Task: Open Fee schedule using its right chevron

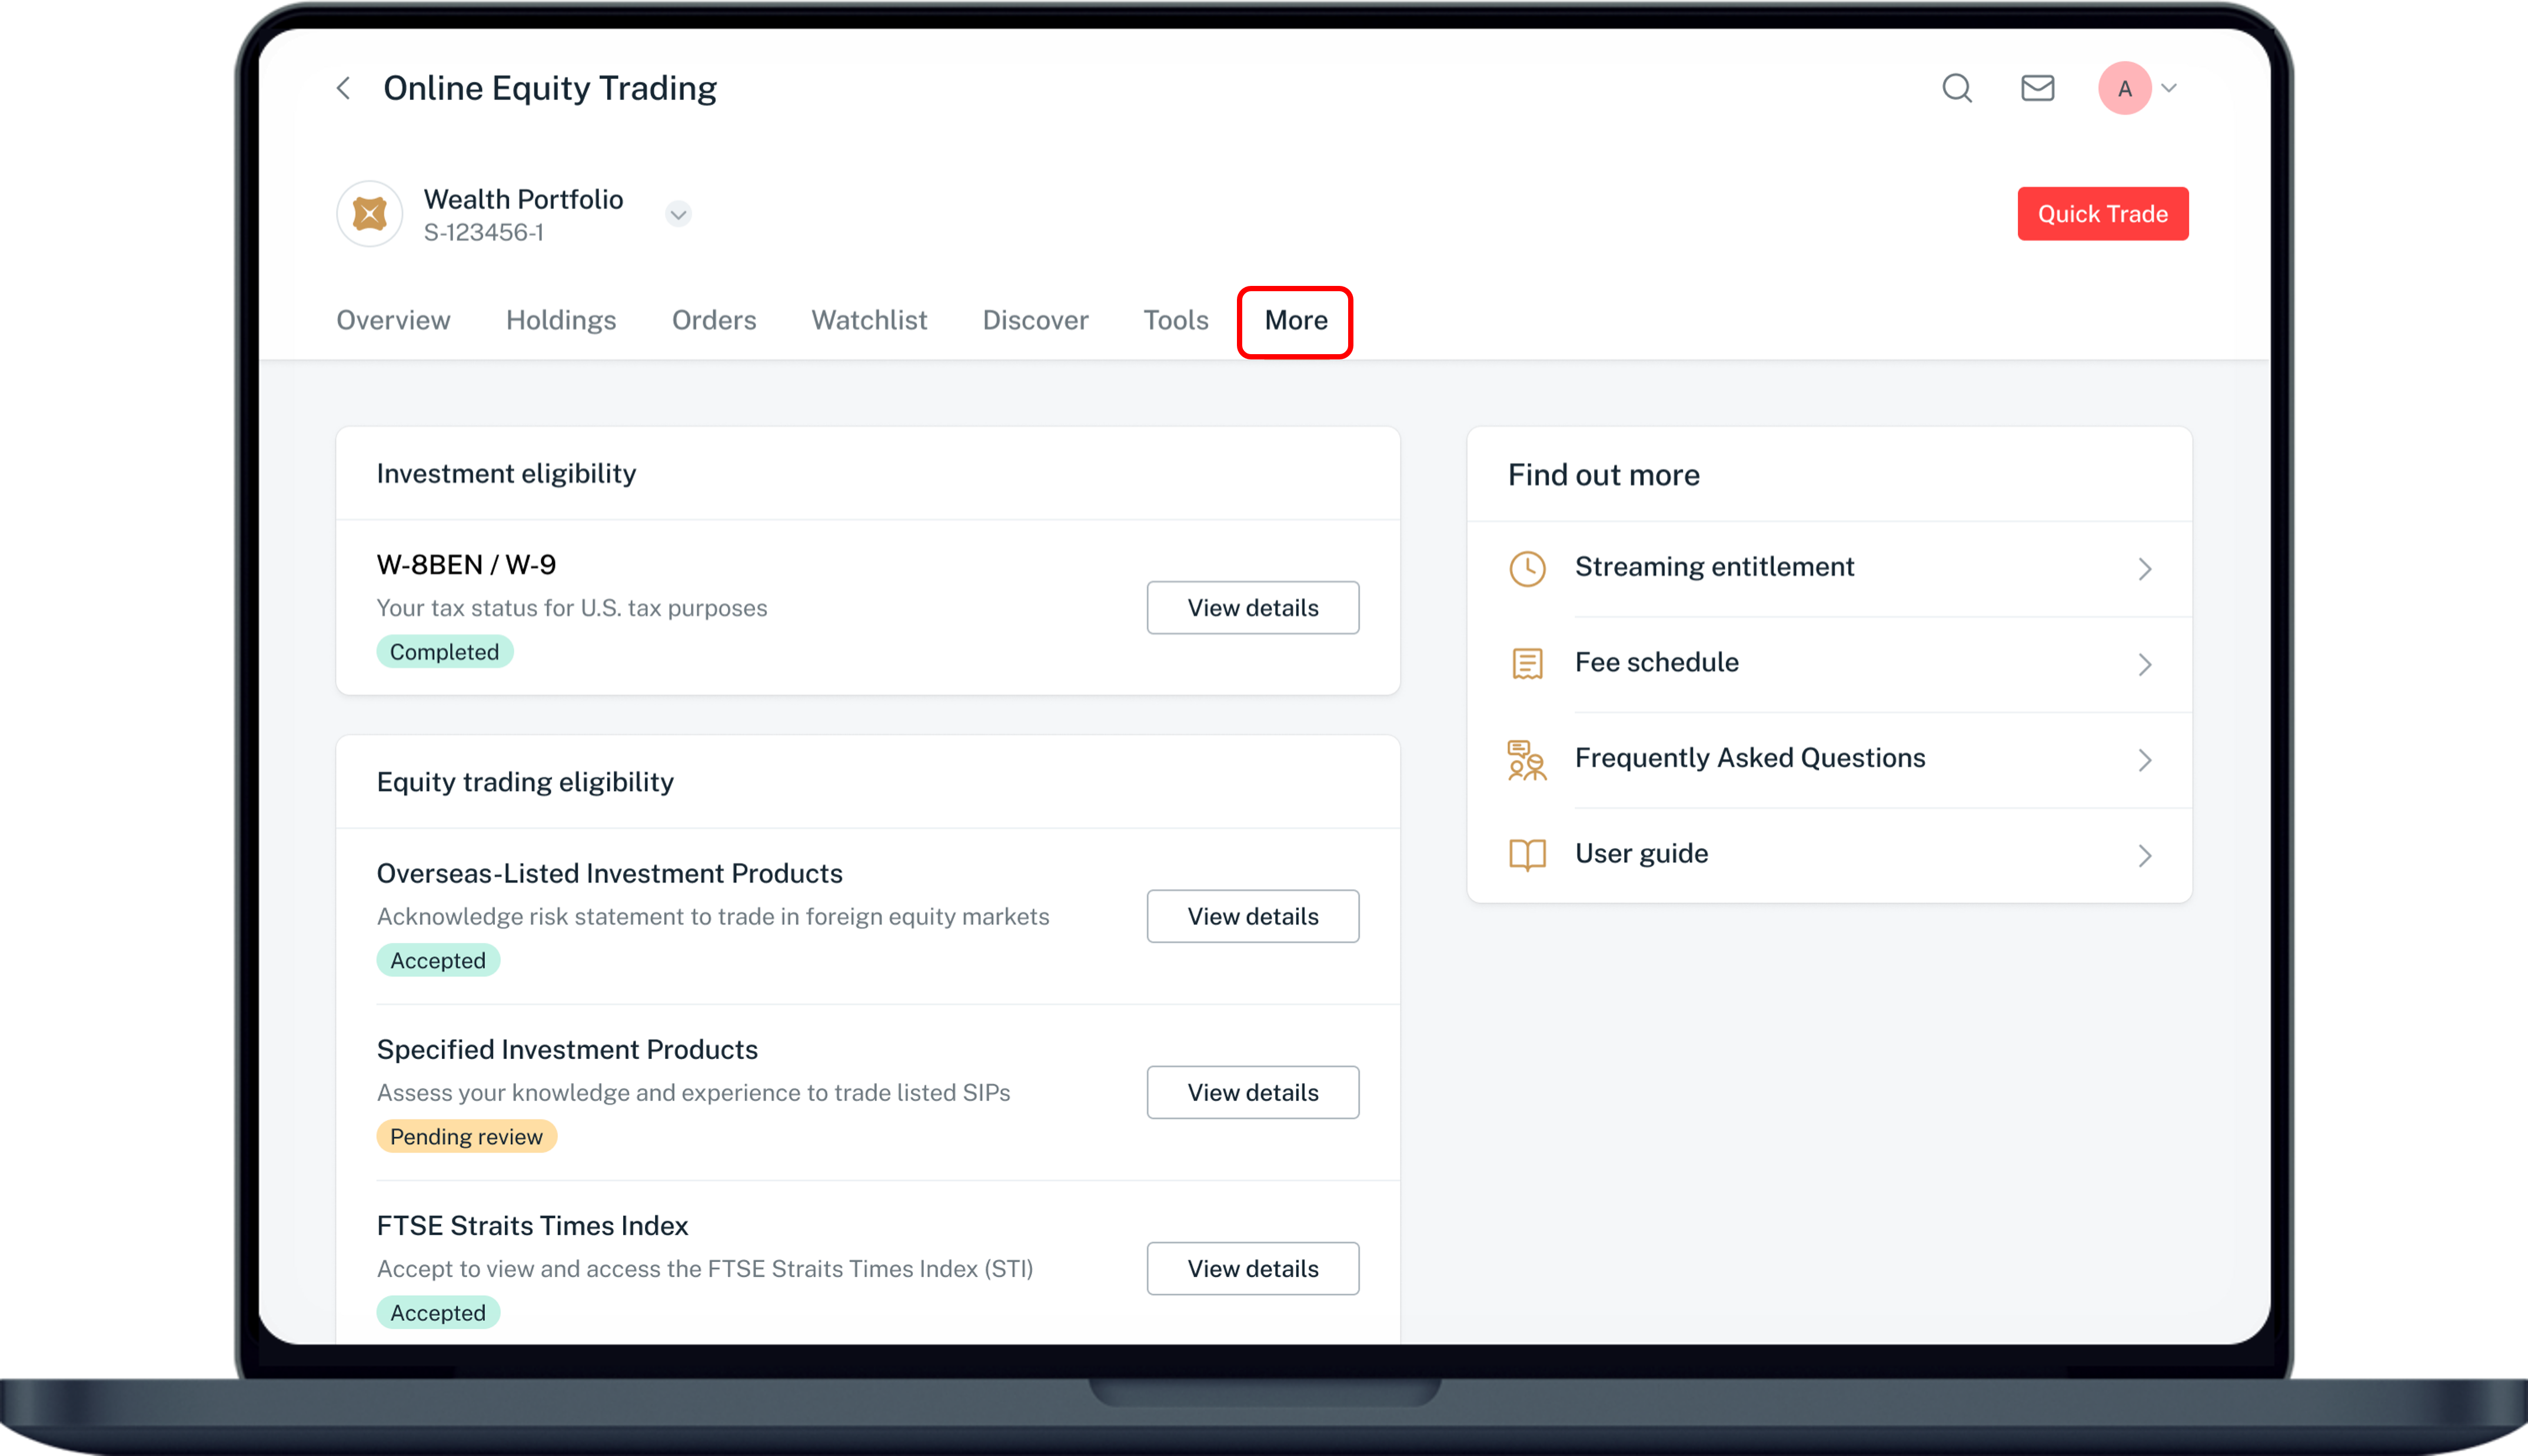Action: 2144,664
